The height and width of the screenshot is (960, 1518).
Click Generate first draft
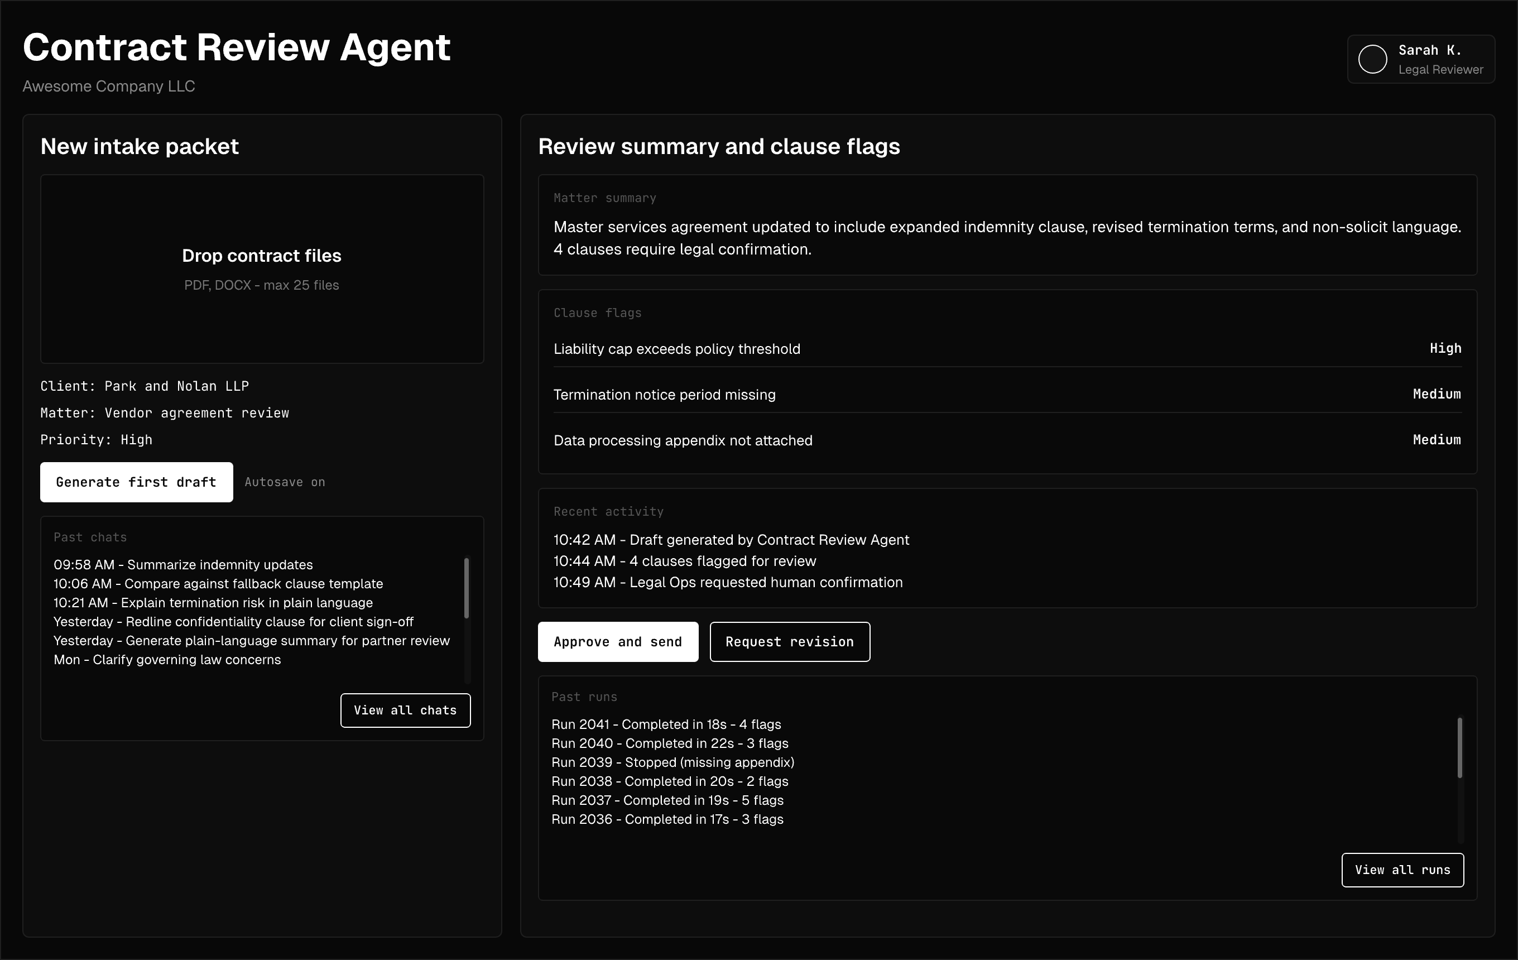[136, 482]
